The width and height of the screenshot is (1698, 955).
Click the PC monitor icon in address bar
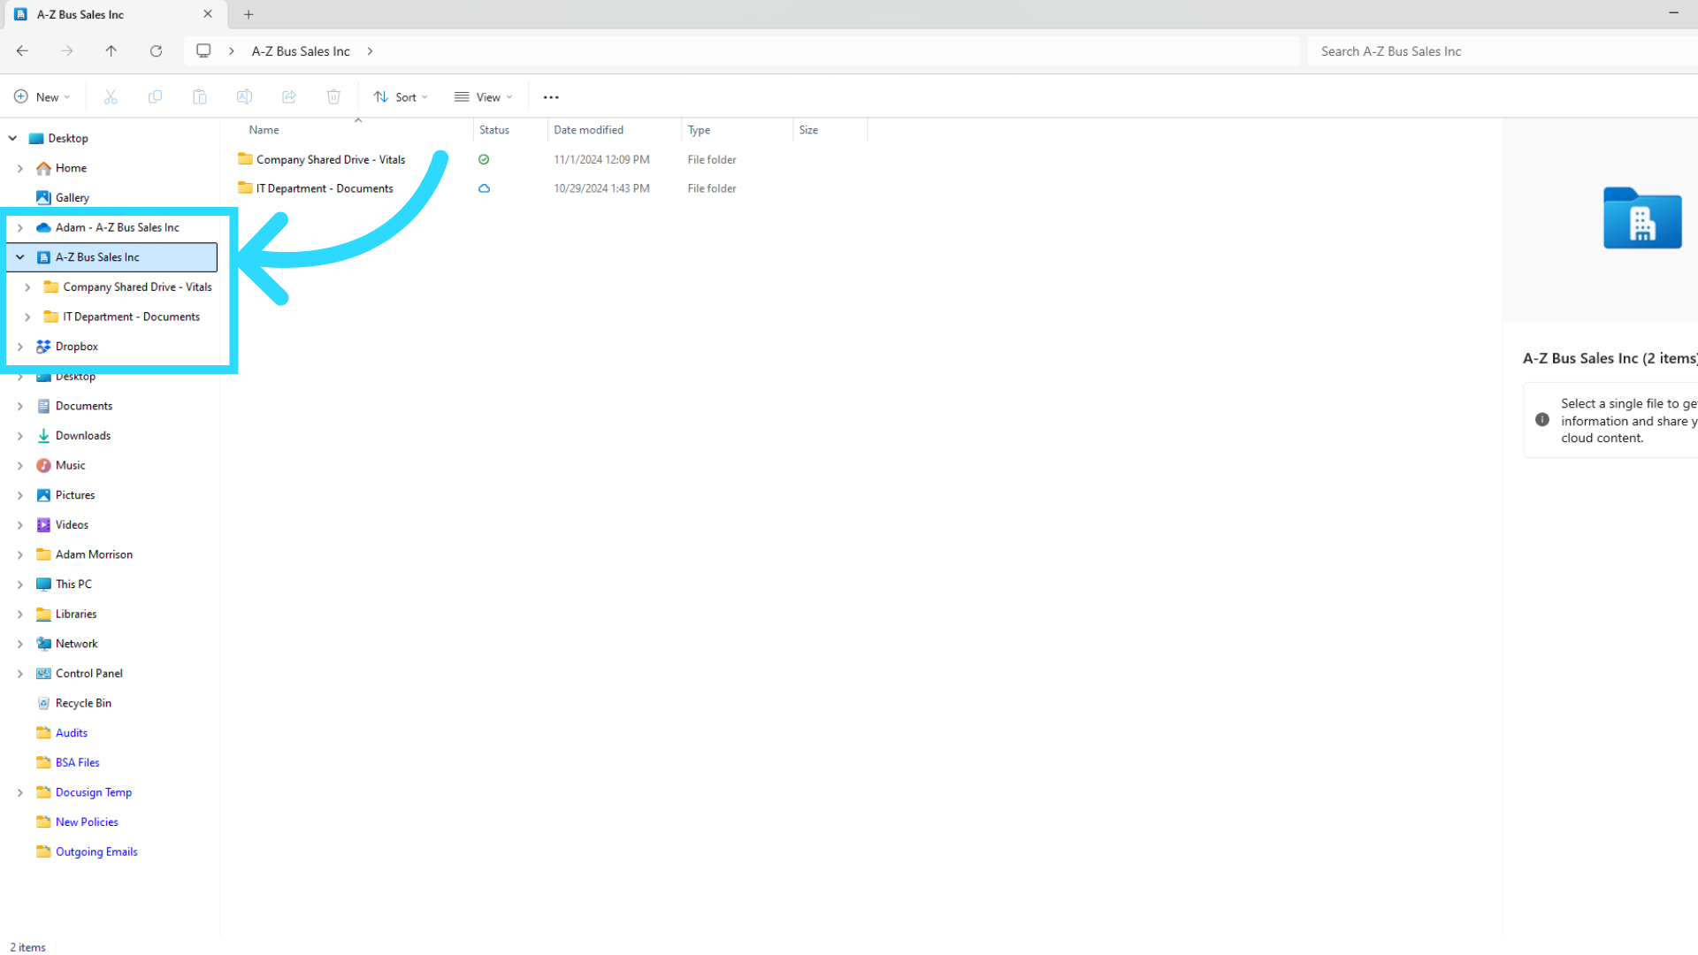click(203, 51)
